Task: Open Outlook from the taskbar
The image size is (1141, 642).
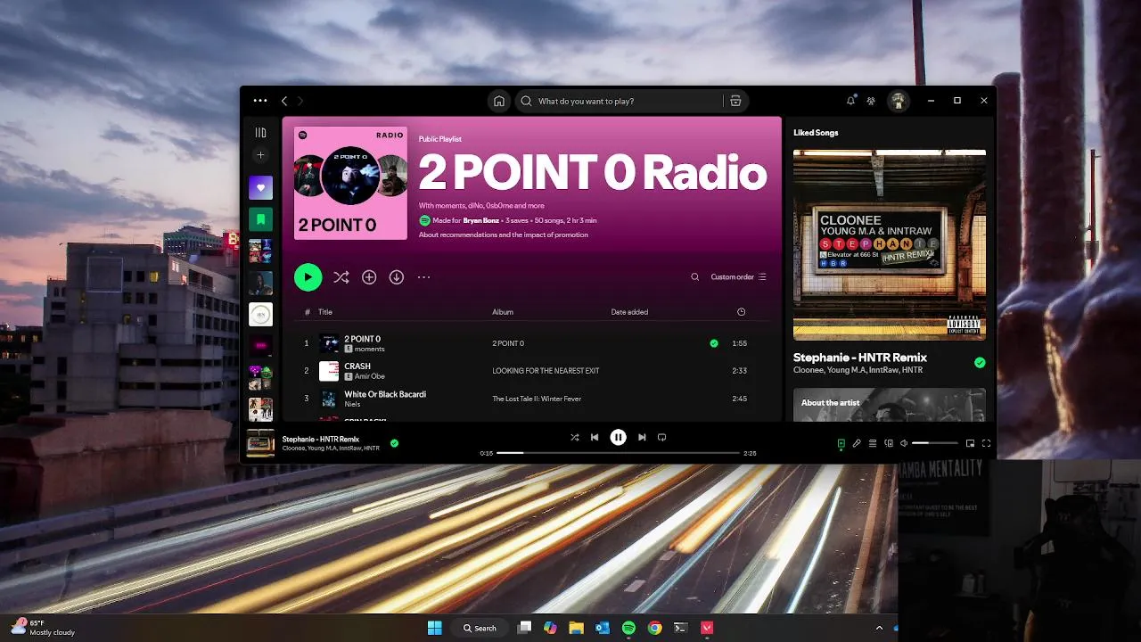Action: (x=602, y=628)
